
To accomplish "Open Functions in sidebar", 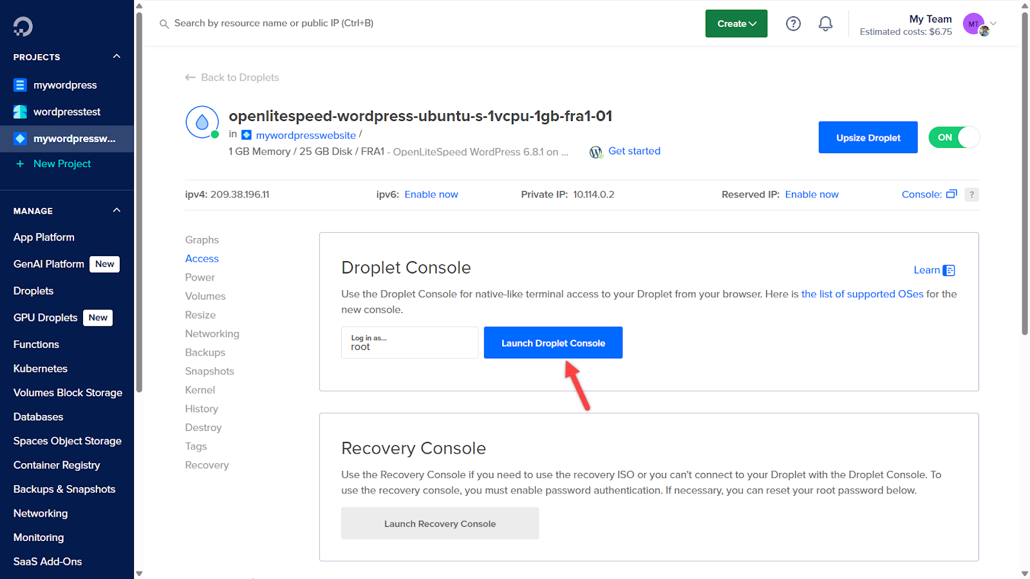I will 36,344.
